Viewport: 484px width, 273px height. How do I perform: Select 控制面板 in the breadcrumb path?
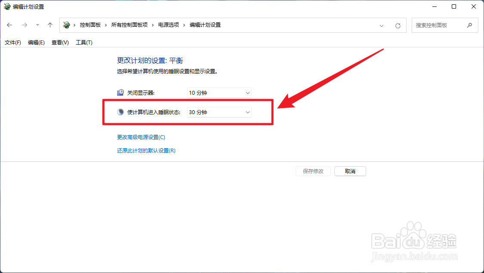(x=90, y=25)
